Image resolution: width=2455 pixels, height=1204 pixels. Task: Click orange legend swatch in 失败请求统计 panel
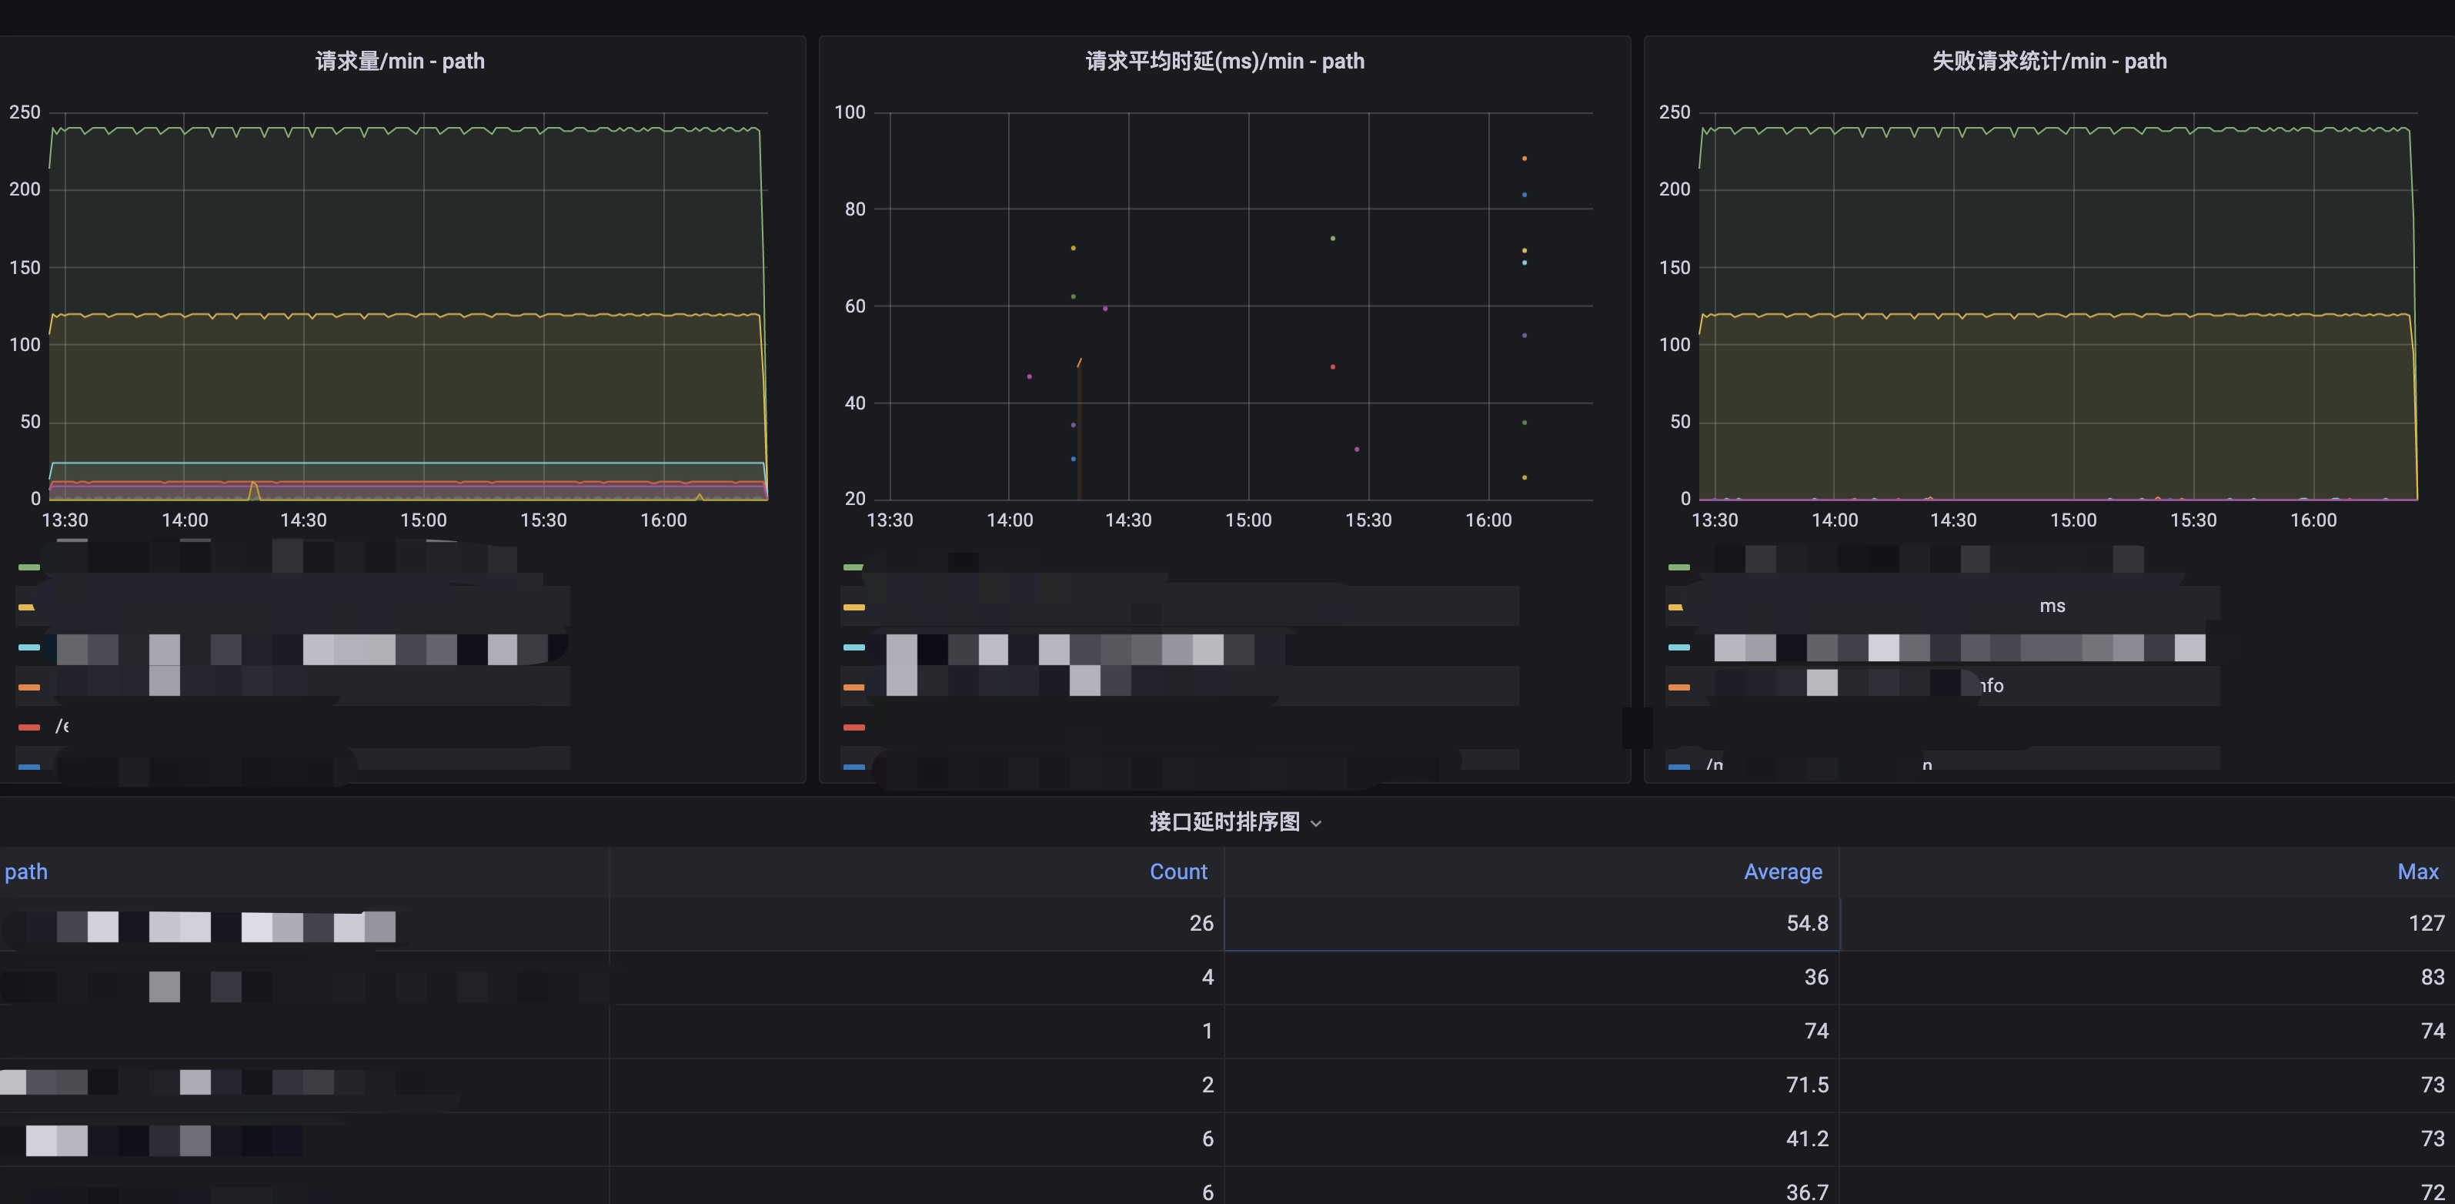coord(1679,687)
